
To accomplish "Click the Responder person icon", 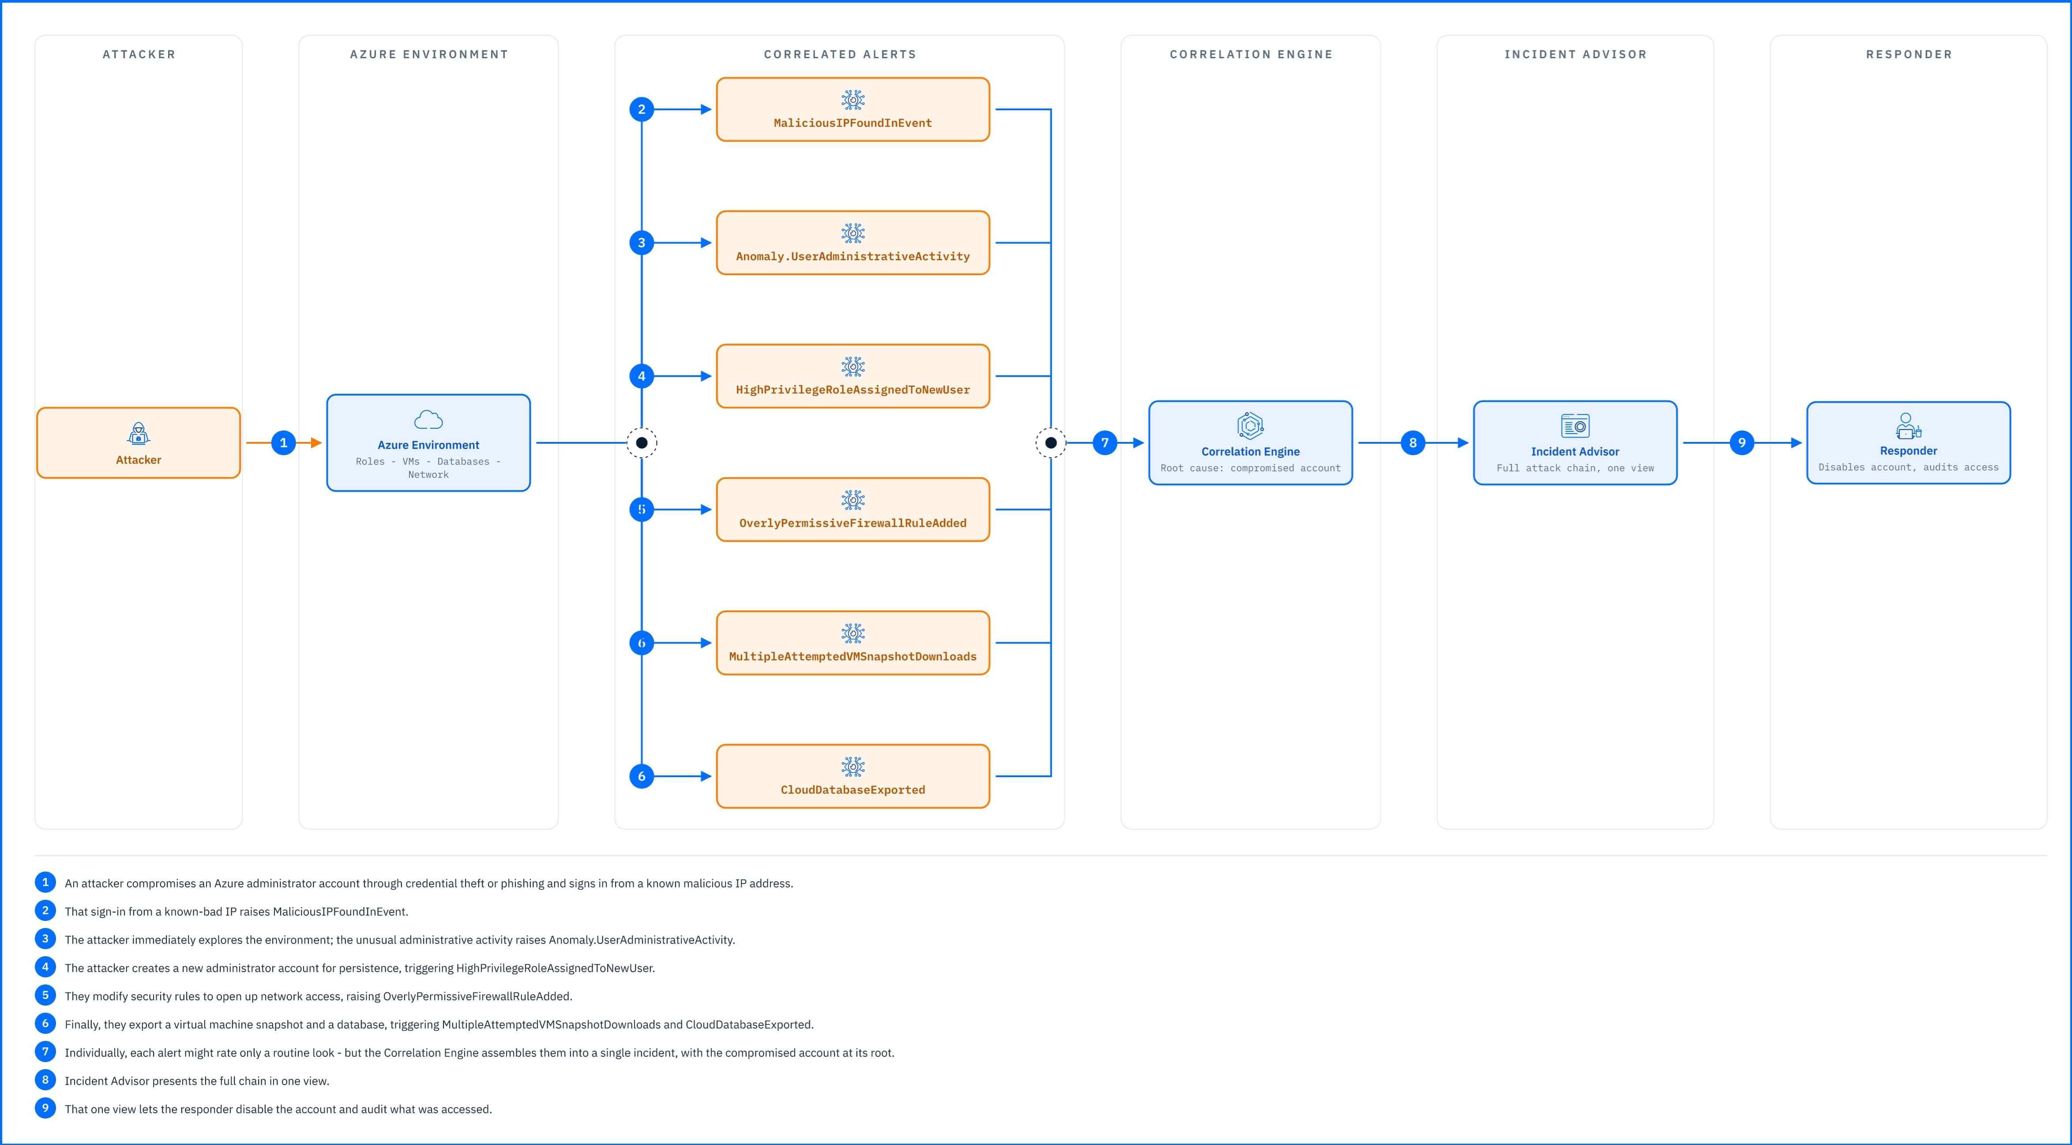I will (1908, 425).
